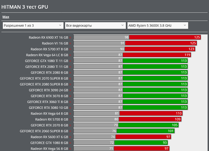Open the Все видеокарты dropdown
Image resolution: width=209 pixels, height=151 pixels.
(95, 26)
